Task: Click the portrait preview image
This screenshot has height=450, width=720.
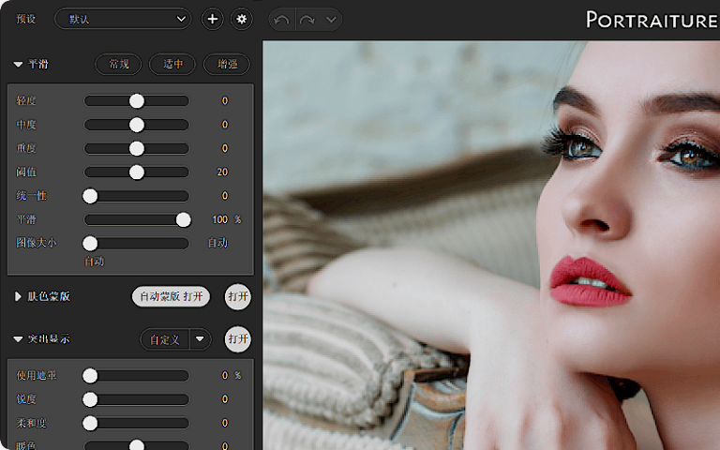Action: (x=491, y=246)
